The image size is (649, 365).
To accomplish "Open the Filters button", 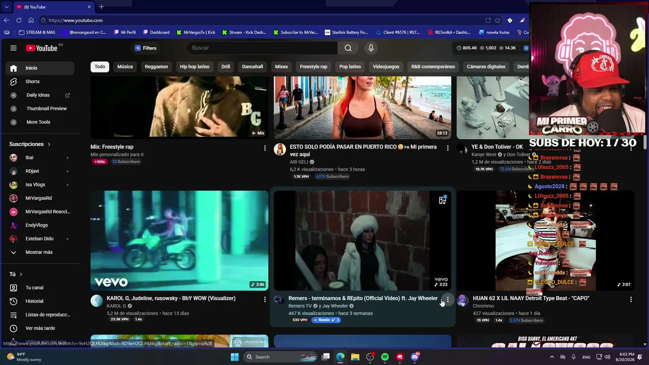I will point(146,48).
